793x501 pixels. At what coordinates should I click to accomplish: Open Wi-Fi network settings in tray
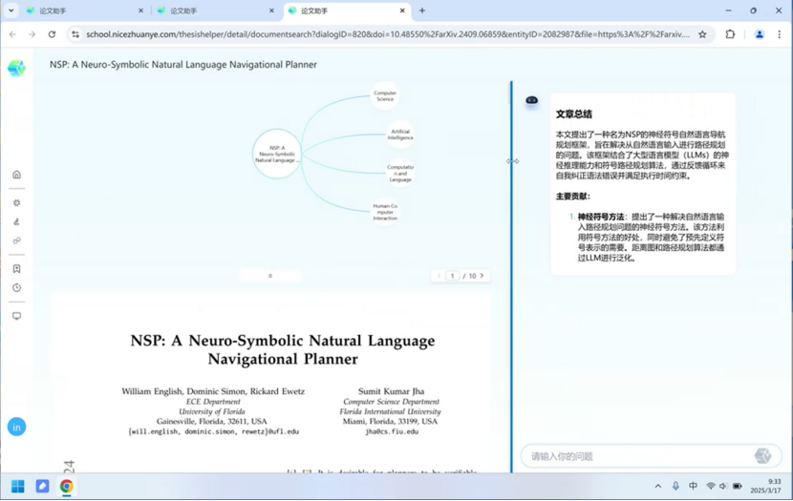711,486
